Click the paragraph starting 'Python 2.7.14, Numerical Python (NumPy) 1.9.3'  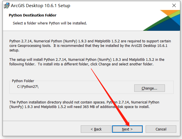(90, 46)
